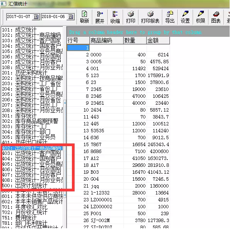Select report 701: 年度收汇对比

click(25, 207)
